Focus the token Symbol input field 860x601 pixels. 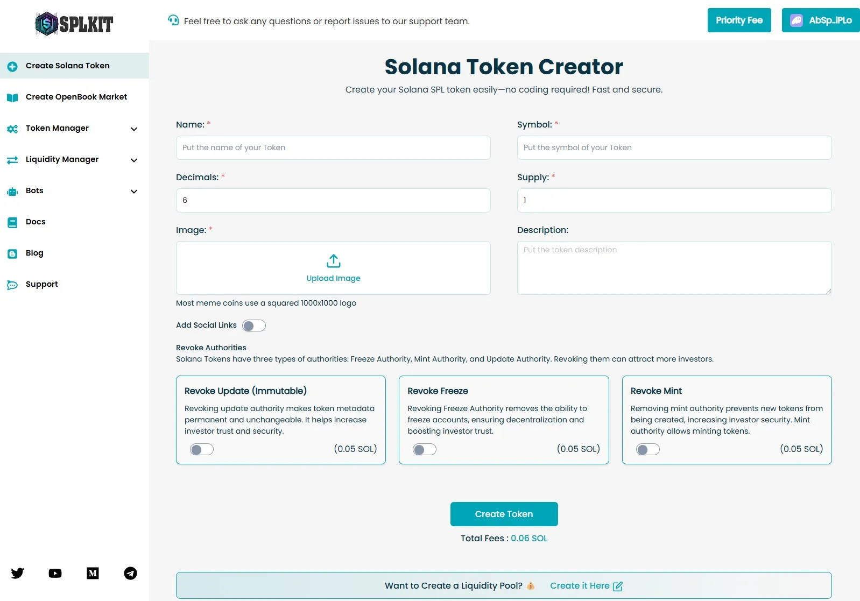coord(674,147)
